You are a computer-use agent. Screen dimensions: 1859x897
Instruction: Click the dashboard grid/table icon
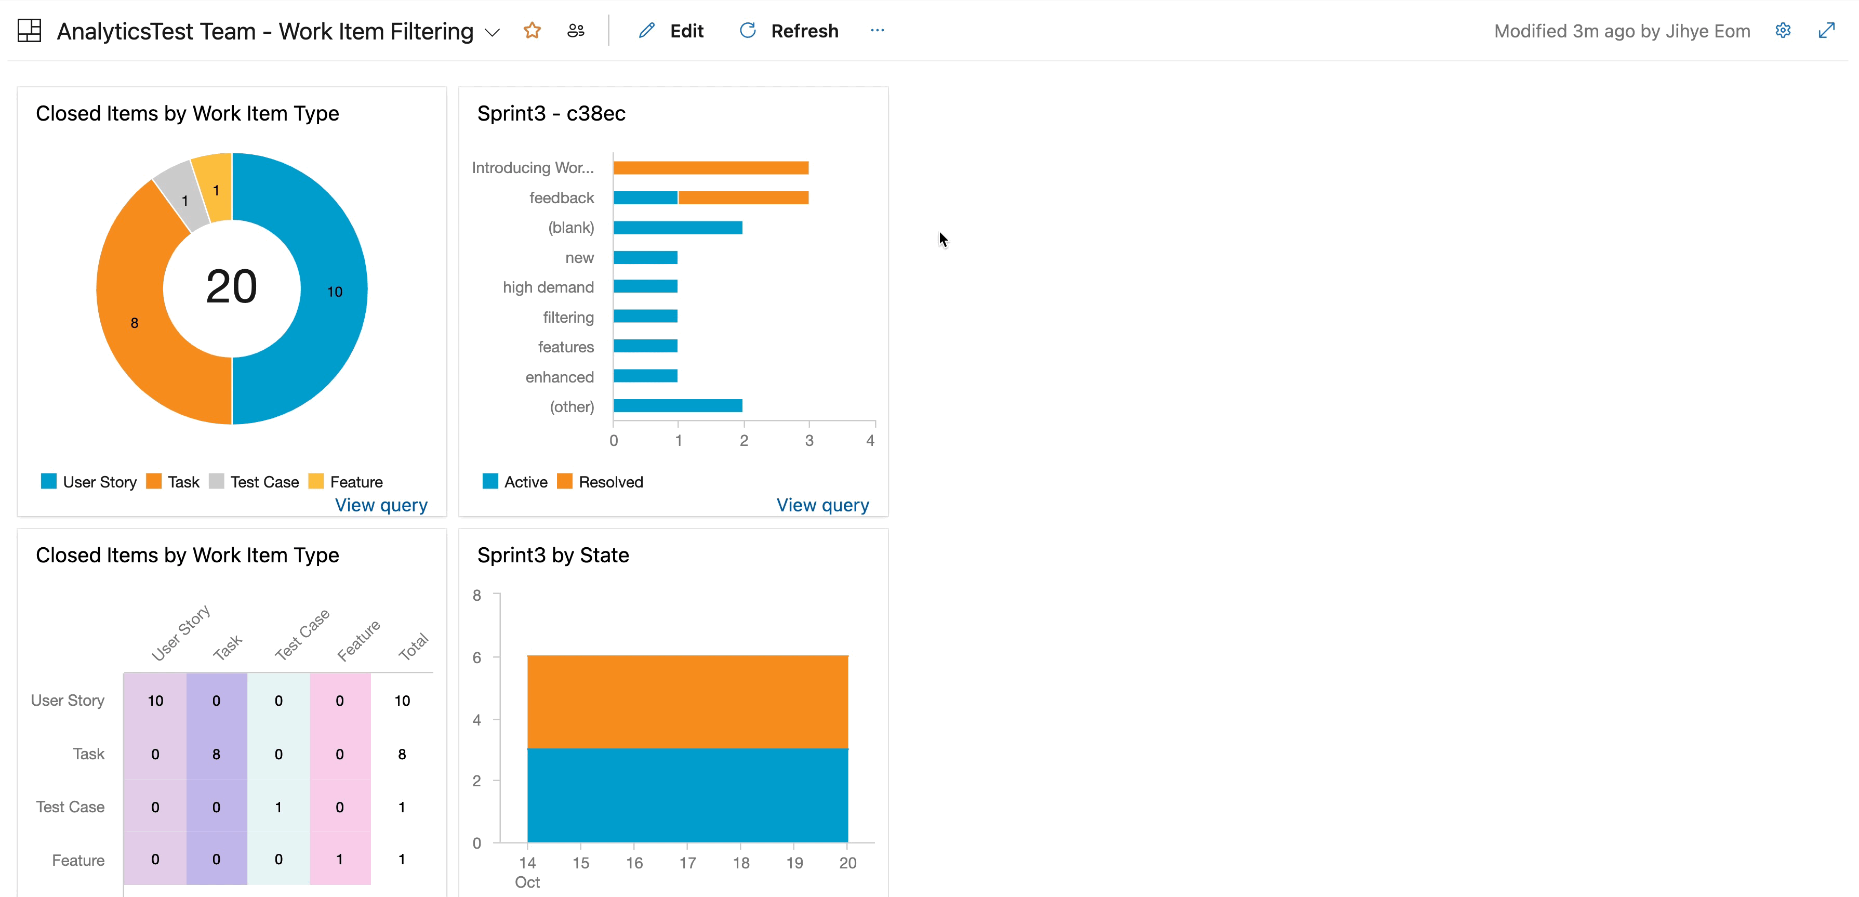(x=30, y=30)
